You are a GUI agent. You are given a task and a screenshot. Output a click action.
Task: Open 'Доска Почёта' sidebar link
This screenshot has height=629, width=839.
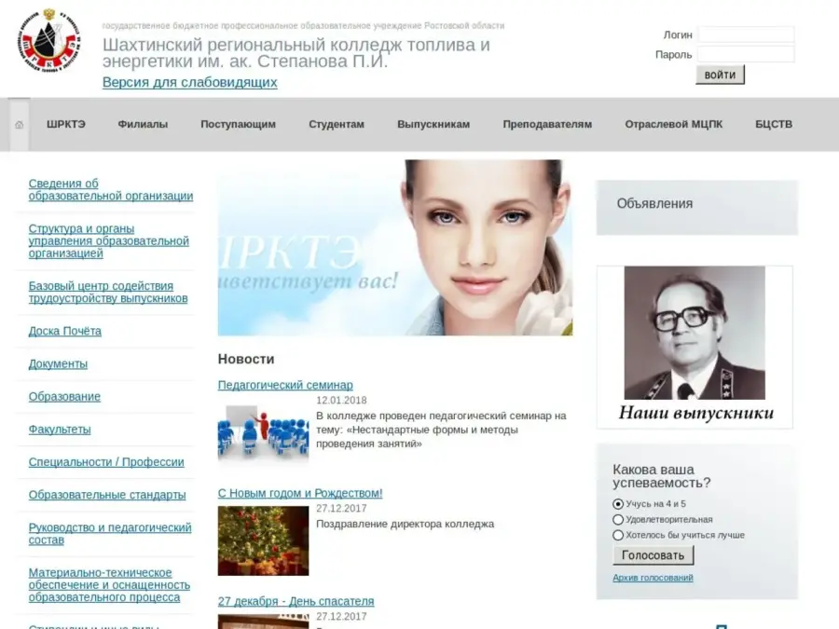tap(65, 332)
